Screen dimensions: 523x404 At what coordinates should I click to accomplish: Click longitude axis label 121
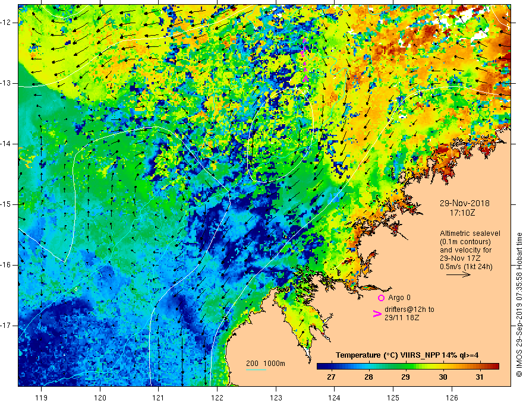(159, 397)
